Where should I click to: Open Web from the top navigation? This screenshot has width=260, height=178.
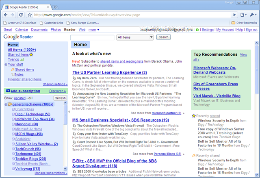(82, 30)
